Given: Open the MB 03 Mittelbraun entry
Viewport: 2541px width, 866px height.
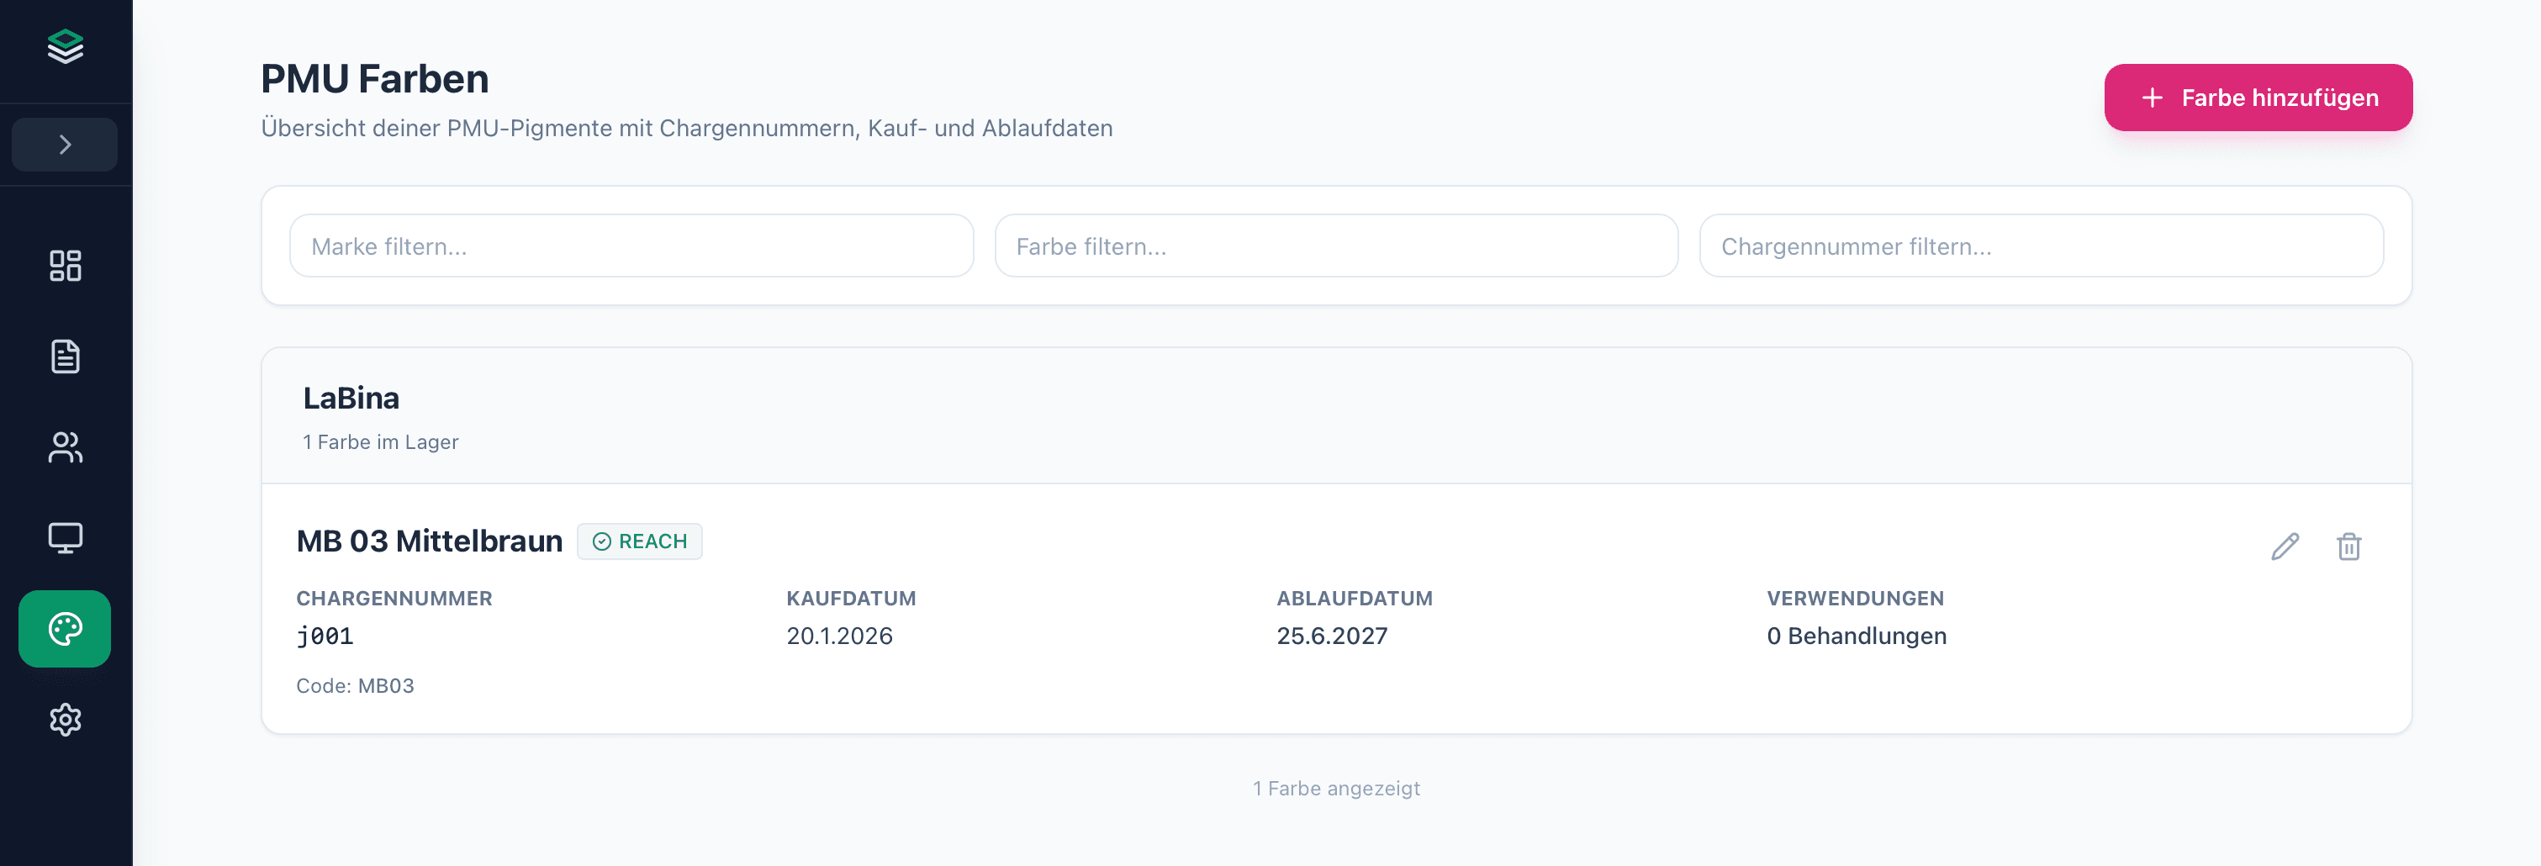Looking at the screenshot, I should (429, 541).
